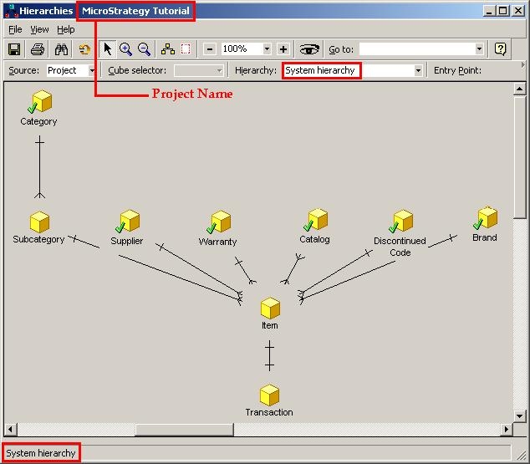This screenshot has width=530, height=464.
Task: Click the Catalog label text
Action: 314,239
